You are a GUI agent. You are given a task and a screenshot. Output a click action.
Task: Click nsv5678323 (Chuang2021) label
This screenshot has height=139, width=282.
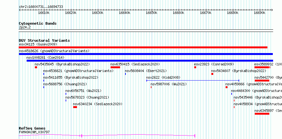click(87, 97)
